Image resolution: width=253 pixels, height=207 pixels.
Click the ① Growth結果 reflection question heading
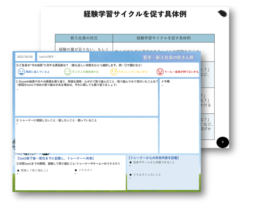pos(87,83)
